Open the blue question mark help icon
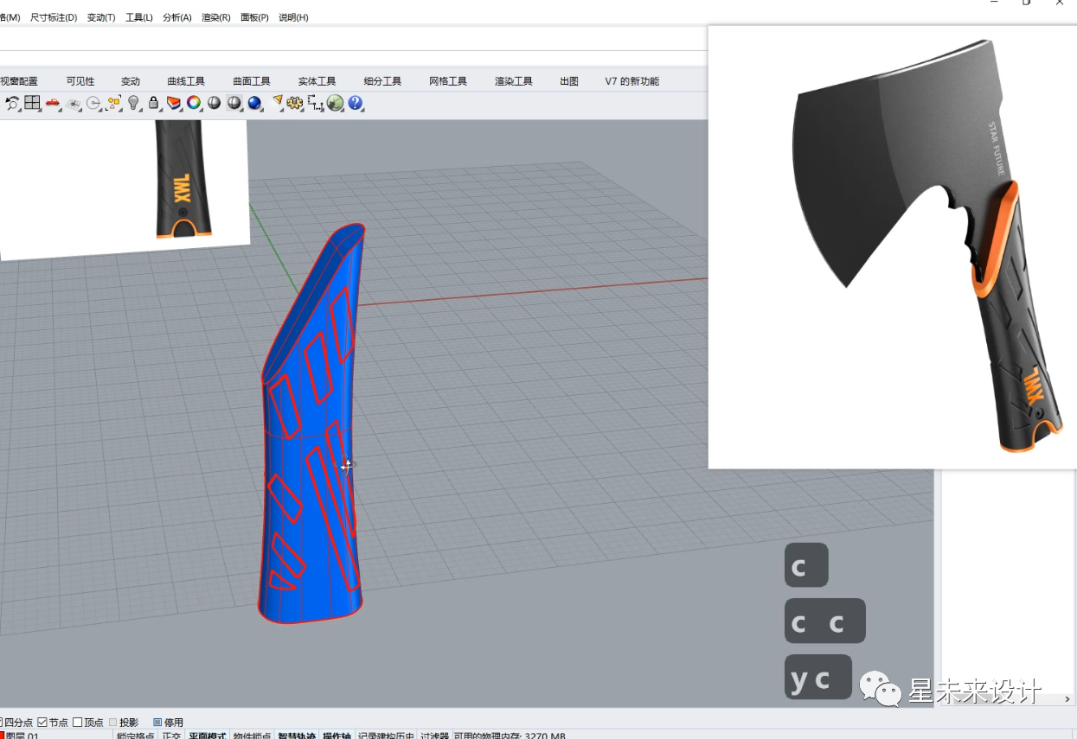 coord(355,103)
